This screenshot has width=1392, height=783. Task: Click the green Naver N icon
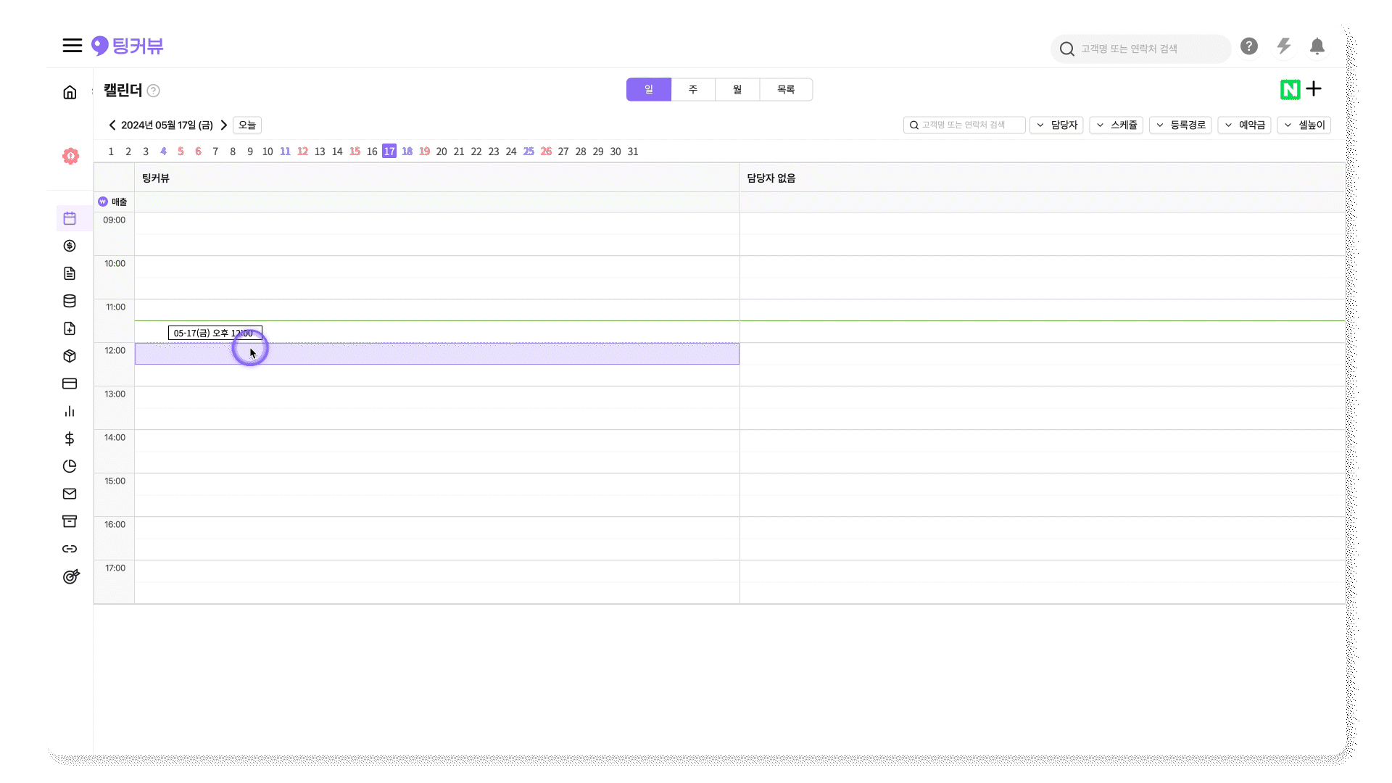point(1290,90)
